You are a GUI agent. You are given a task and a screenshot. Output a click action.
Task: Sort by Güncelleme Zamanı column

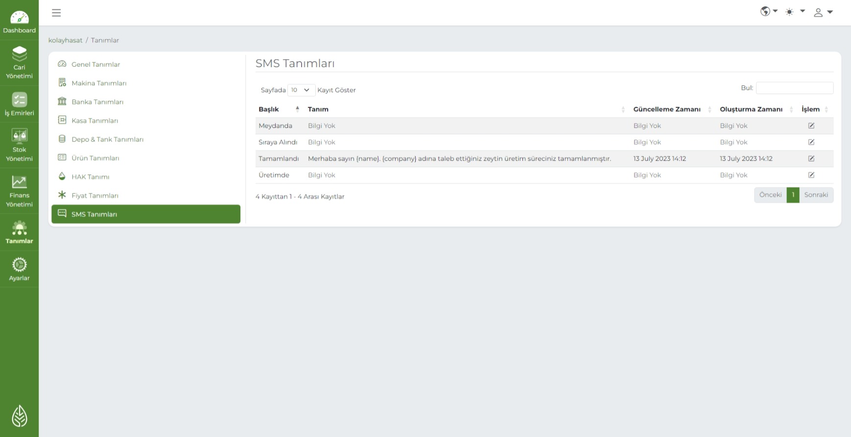(x=673, y=109)
